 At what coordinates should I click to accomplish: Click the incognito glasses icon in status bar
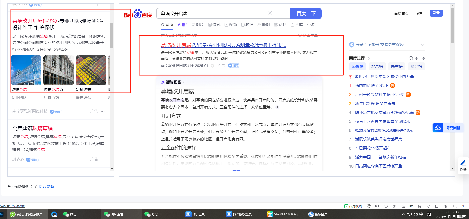[x=420, y=206]
